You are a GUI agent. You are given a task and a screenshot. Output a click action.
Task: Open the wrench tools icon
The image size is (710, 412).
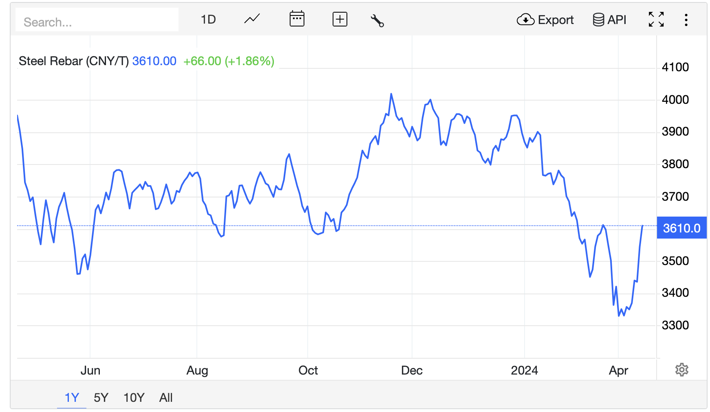tap(377, 20)
